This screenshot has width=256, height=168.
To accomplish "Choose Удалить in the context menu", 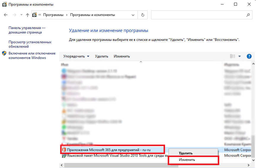I will pyautogui.click(x=185, y=153).
